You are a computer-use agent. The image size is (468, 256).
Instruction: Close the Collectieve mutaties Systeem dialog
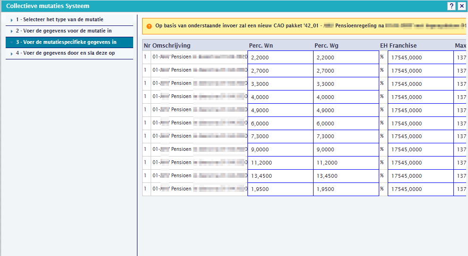(461, 6)
